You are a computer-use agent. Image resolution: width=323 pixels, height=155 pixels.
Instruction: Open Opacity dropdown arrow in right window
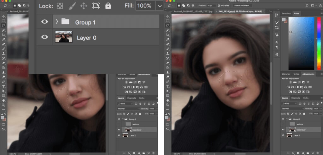[321, 109]
